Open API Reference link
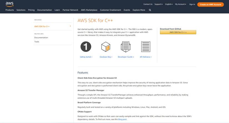Image resolution: width=229 pixels, height=123 pixels. point(146,57)
